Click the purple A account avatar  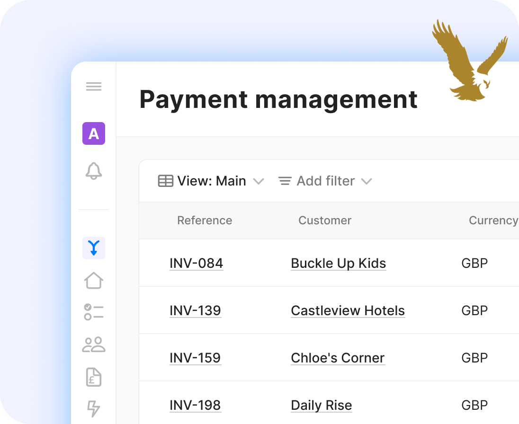click(94, 133)
